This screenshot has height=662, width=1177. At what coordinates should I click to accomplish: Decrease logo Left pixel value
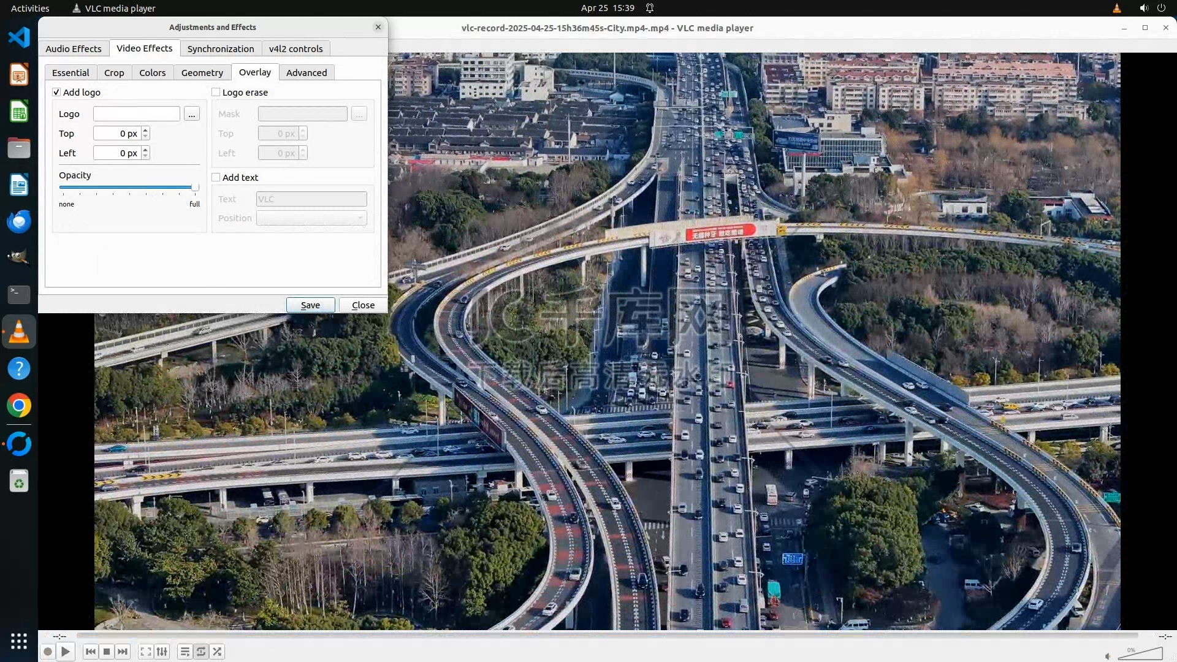click(145, 156)
